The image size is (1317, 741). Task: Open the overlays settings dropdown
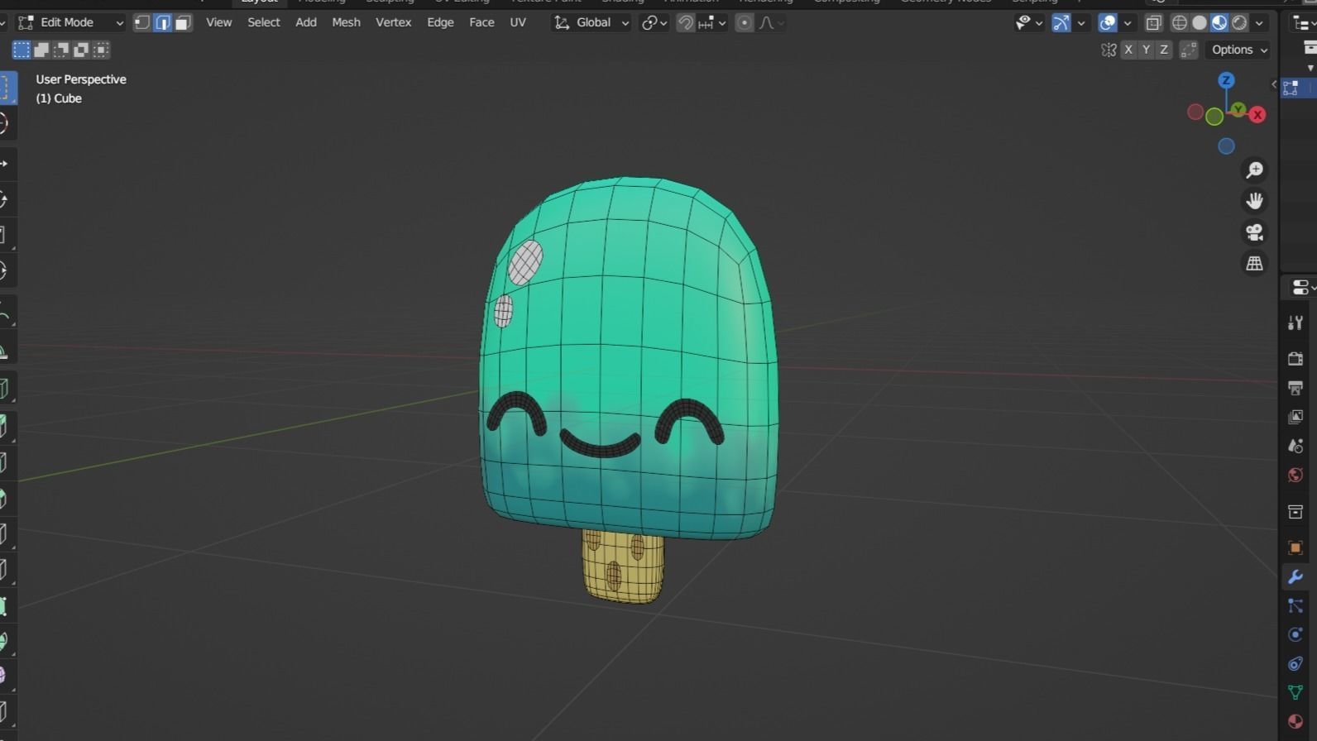tap(1128, 22)
